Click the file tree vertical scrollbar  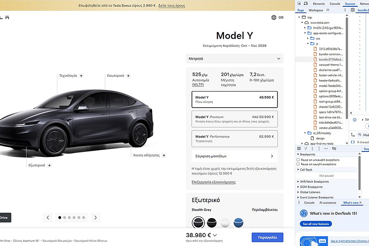point(347,68)
